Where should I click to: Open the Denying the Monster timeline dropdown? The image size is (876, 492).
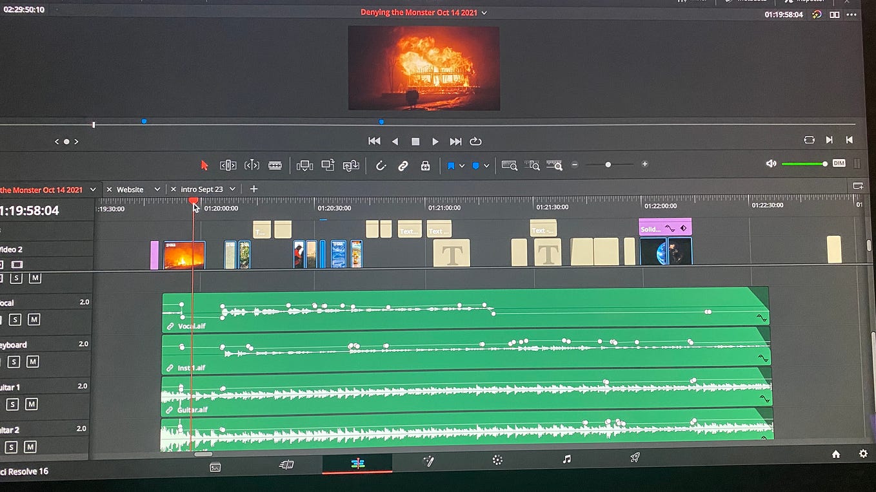coord(484,12)
